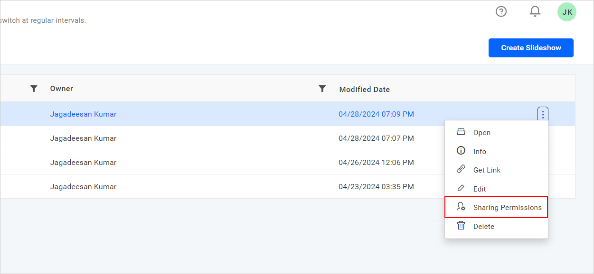Viewport: 594px width, 274px height.
Task: Choose Sharing Permissions from the menu
Action: pos(507,207)
